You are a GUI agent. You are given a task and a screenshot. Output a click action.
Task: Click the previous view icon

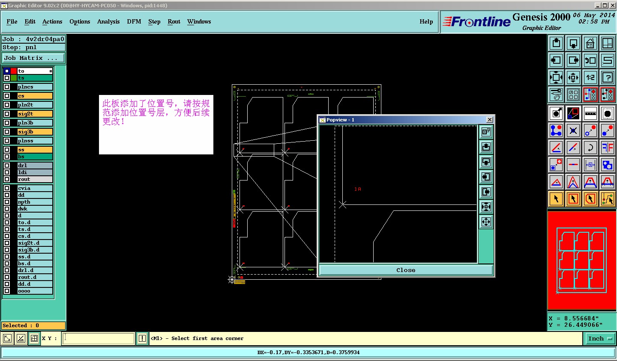tap(590, 60)
